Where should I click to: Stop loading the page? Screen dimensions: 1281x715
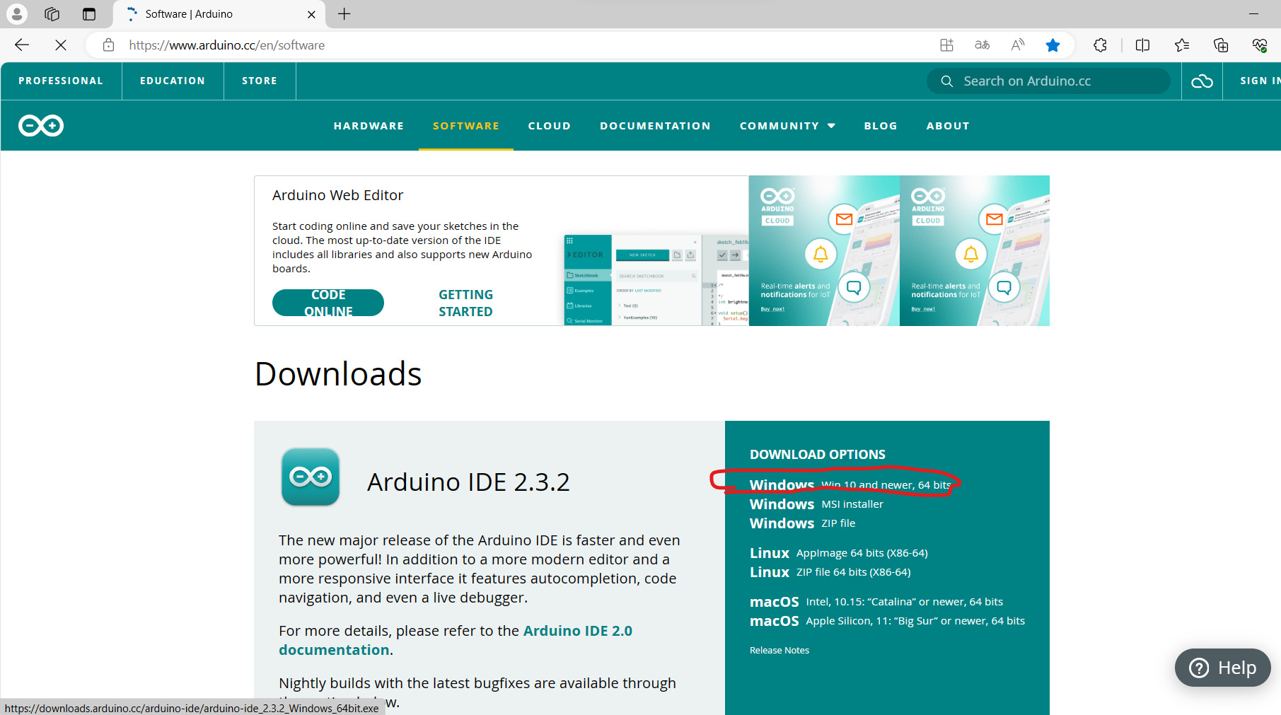pos(61,45)
